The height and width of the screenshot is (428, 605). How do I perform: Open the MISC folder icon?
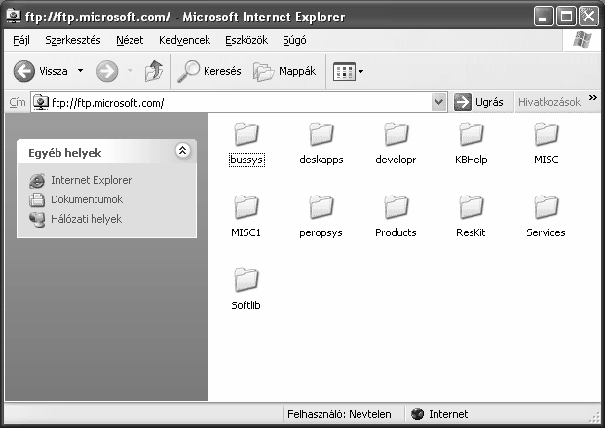[546, 133]
